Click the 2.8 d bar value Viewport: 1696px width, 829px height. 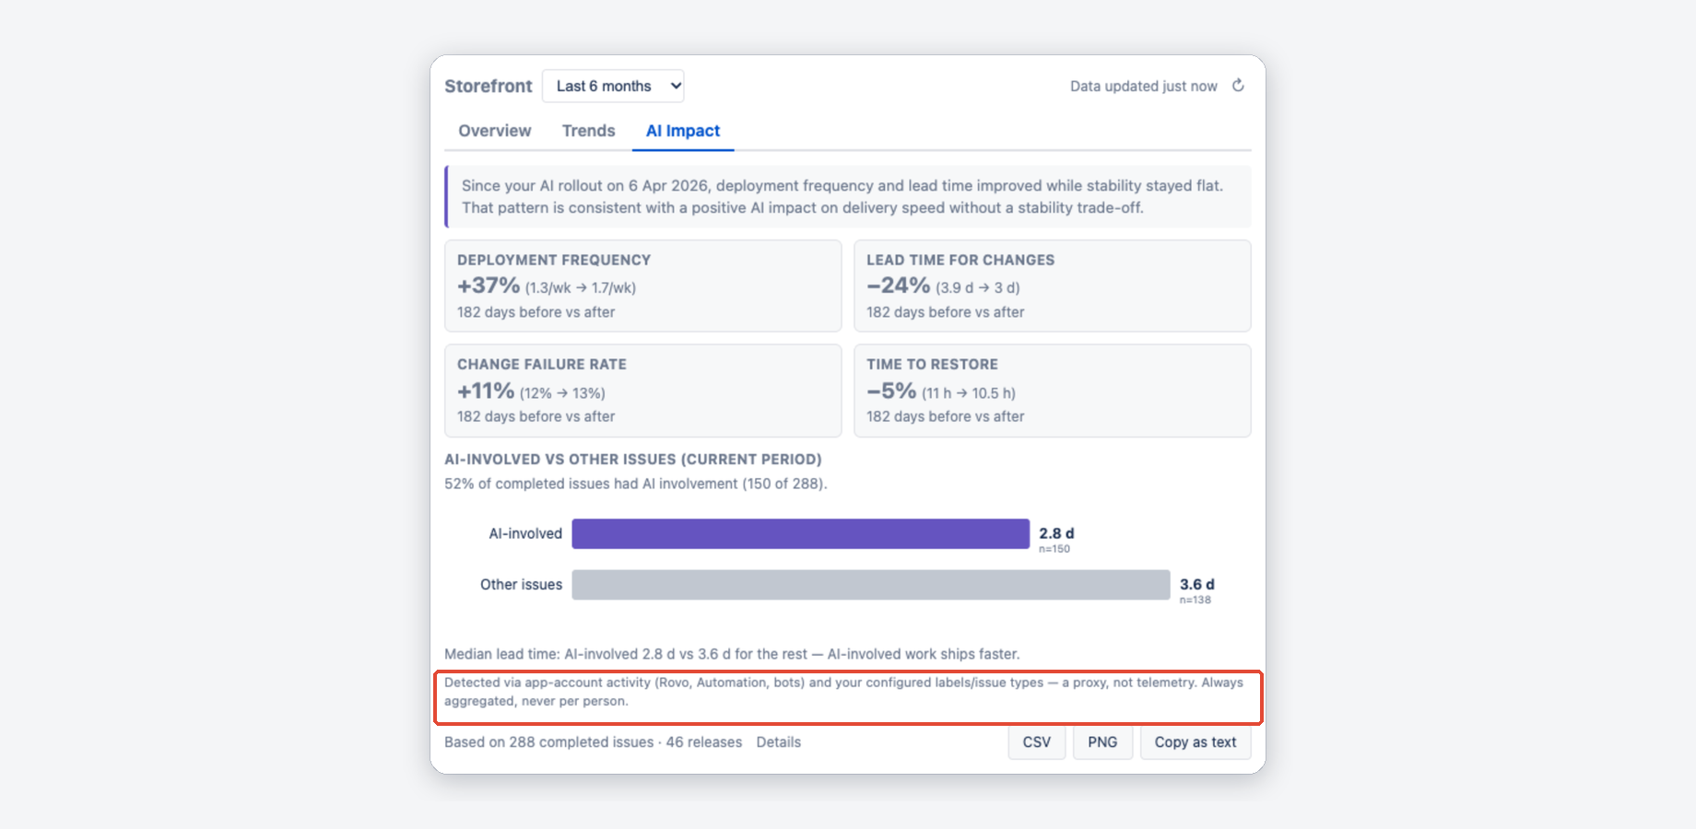click(x=1056, y=533)
